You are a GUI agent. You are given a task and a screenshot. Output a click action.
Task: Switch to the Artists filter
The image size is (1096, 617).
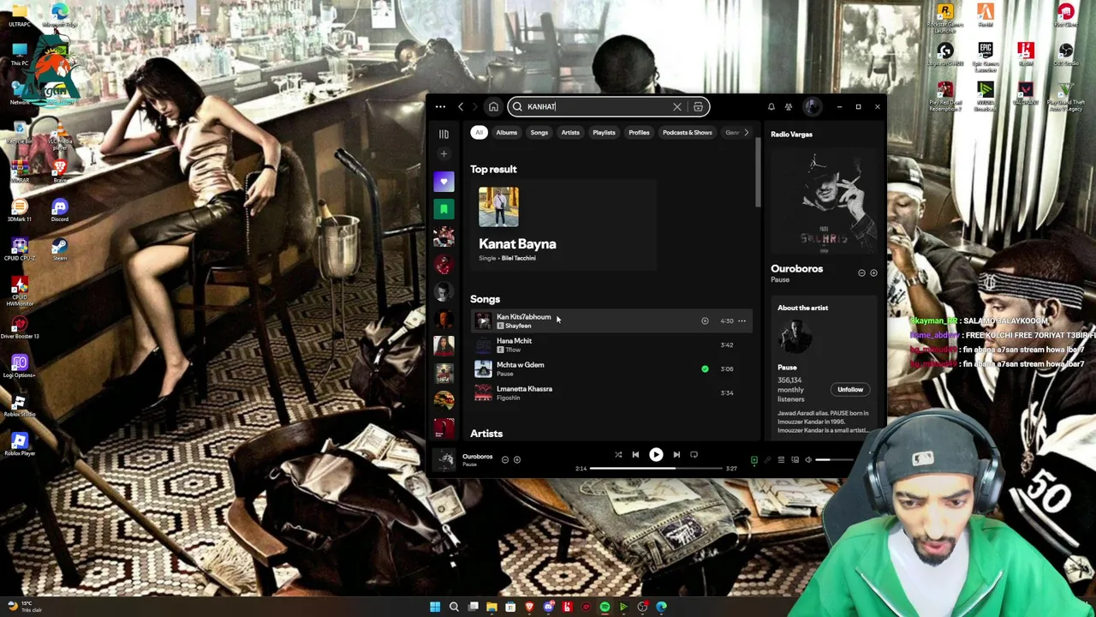click(570, 133)
